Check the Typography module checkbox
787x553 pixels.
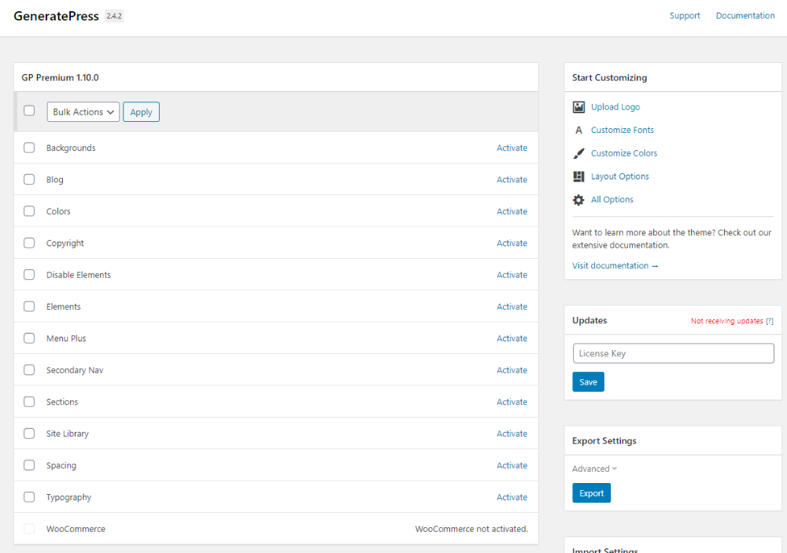pos(29,497)
